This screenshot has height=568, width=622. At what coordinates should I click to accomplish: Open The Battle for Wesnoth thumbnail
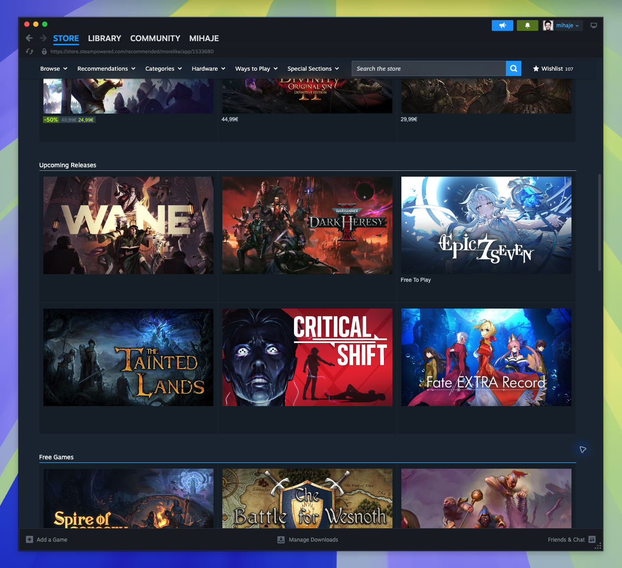click(x=307, y=498)
